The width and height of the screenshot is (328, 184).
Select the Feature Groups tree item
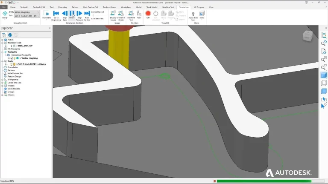pos(15,77)
